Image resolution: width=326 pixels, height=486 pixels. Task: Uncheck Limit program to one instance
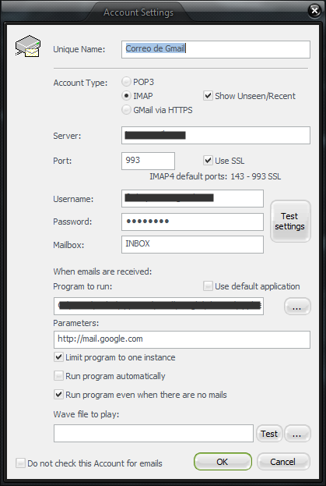(x=58, y=357)
